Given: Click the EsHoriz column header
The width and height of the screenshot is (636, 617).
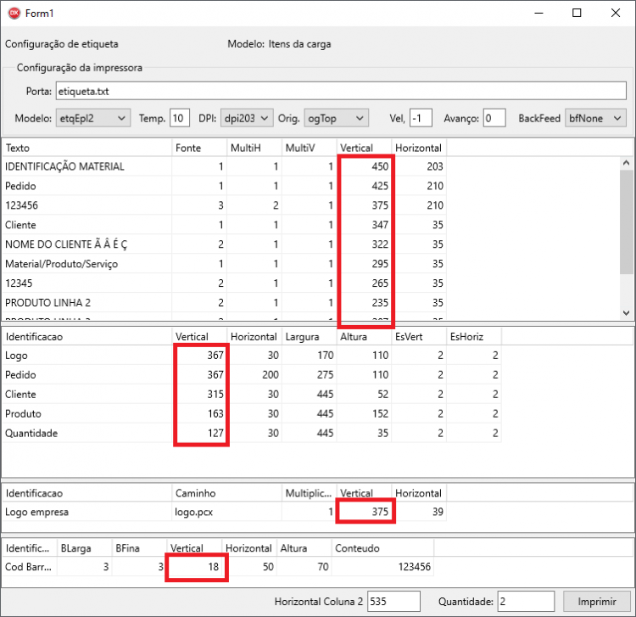Looking at the screenshot, I should point(474,337).
